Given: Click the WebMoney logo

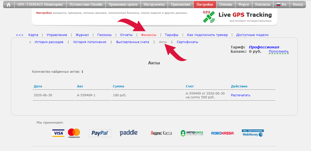Looking at the screenshot, I should (x=253, y=133).
